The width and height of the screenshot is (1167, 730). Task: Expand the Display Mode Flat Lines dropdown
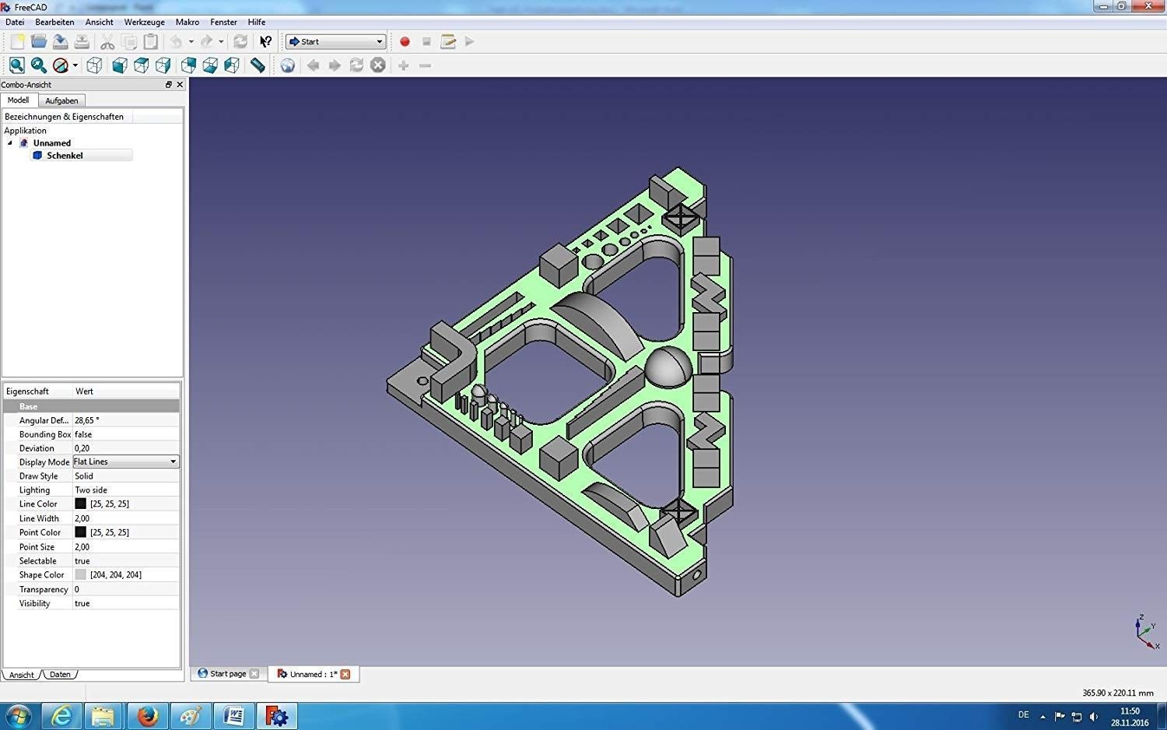(x=173, y=462)
